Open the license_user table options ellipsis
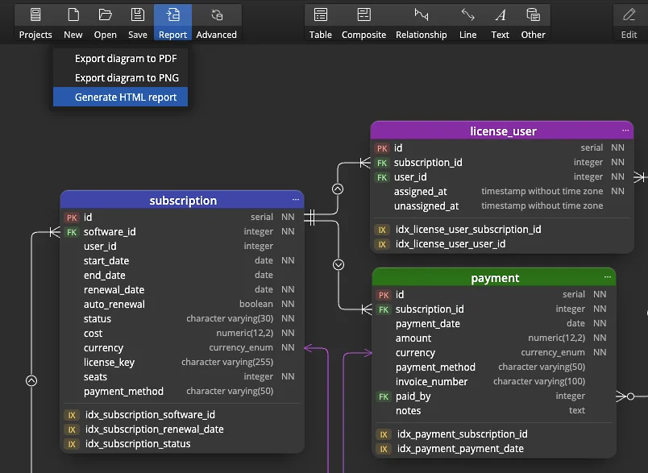 tap(625, 131)
